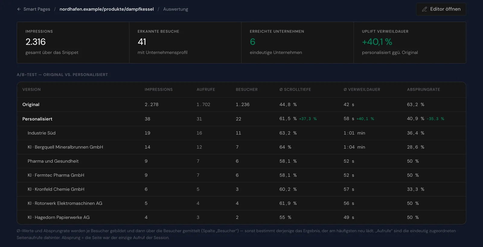Click the green -35,3 % bounce rate change
The height and width of the screenshot is (247, 483).
point(435,119)
